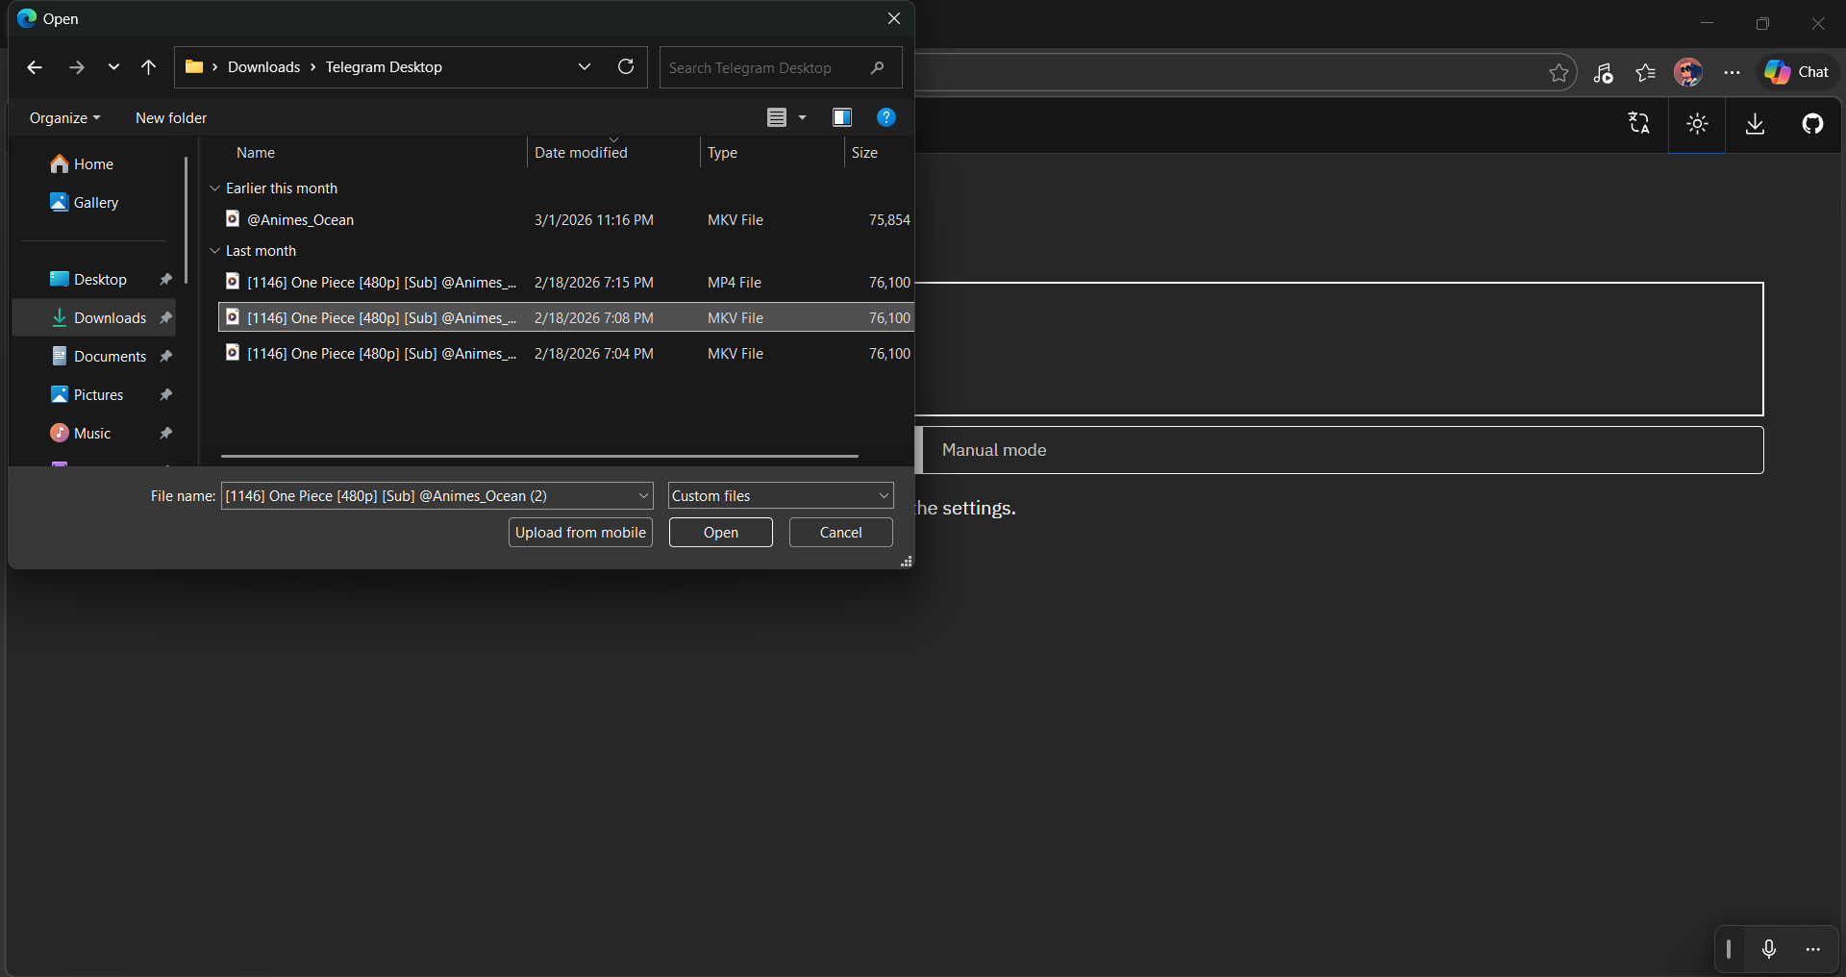
Task: Click the refresh folder icon
Action: (x=626, y=67)
